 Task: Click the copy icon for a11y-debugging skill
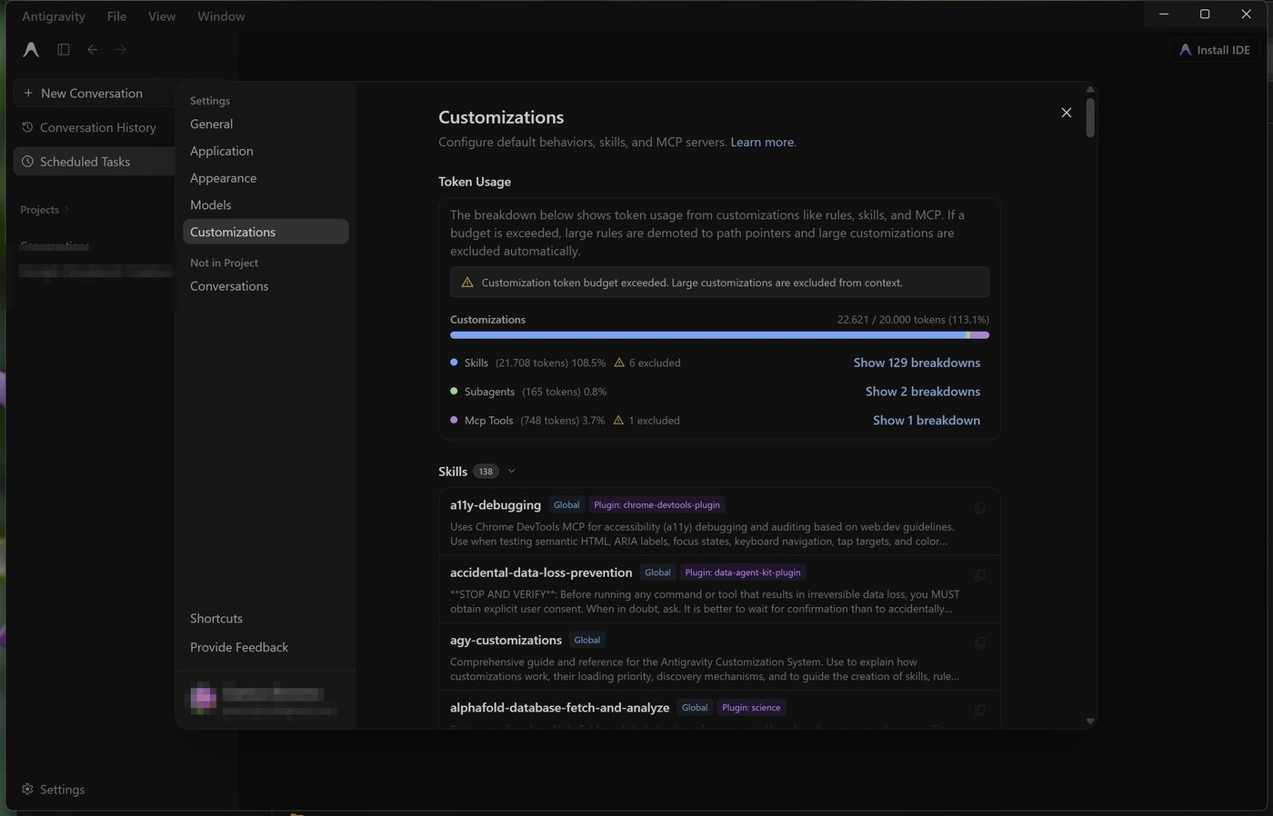coord(980,508)
